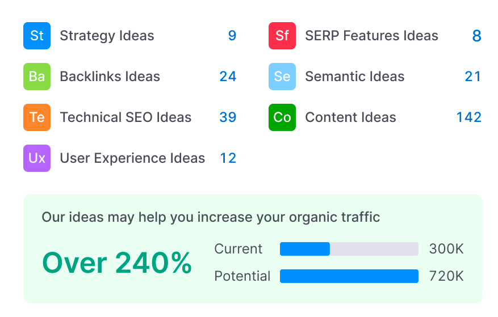
Task: Click the blue St Strategy icon
Action: click(x=37, y=36)
